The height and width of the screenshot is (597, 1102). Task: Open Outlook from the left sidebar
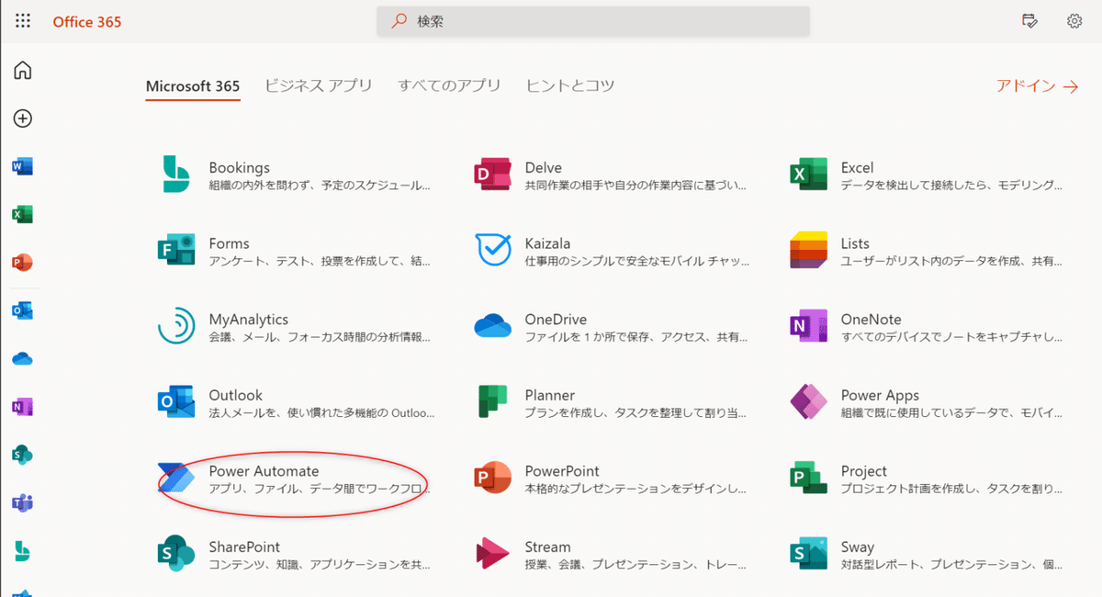(x=22, y=310)
